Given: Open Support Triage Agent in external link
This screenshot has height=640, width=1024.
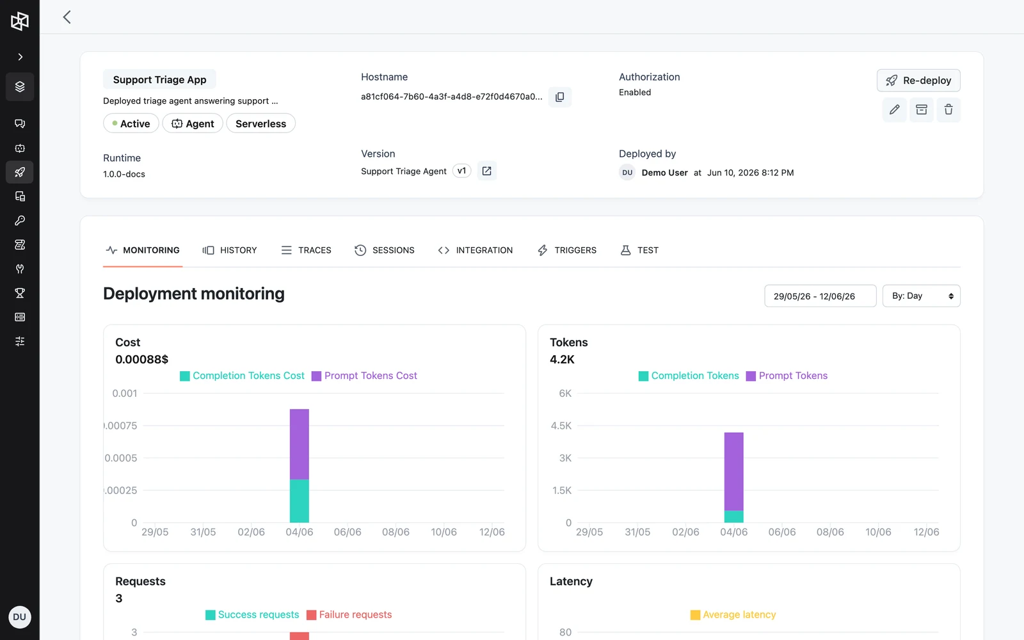Looking at the screenshot, I should click(486, 171).
